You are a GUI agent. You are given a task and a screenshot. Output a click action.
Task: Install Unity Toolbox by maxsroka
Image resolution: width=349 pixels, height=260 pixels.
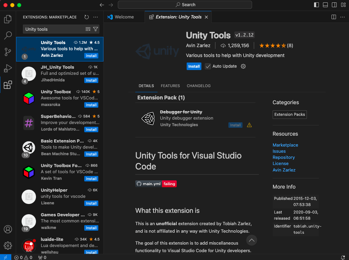point(91,105)
